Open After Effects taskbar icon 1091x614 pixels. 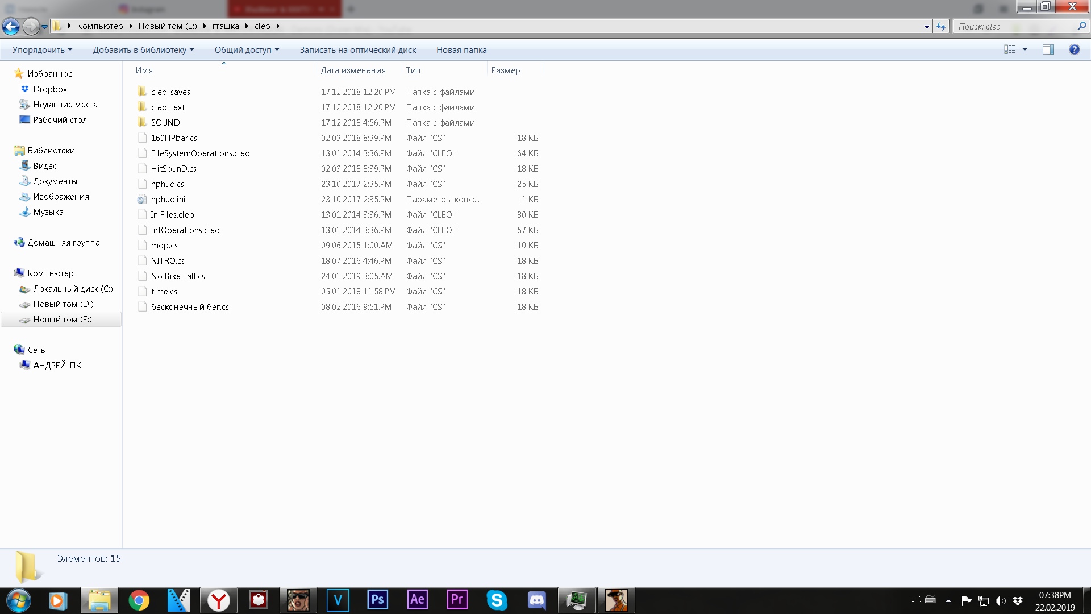pyautogui.click(x=417, y=600)
